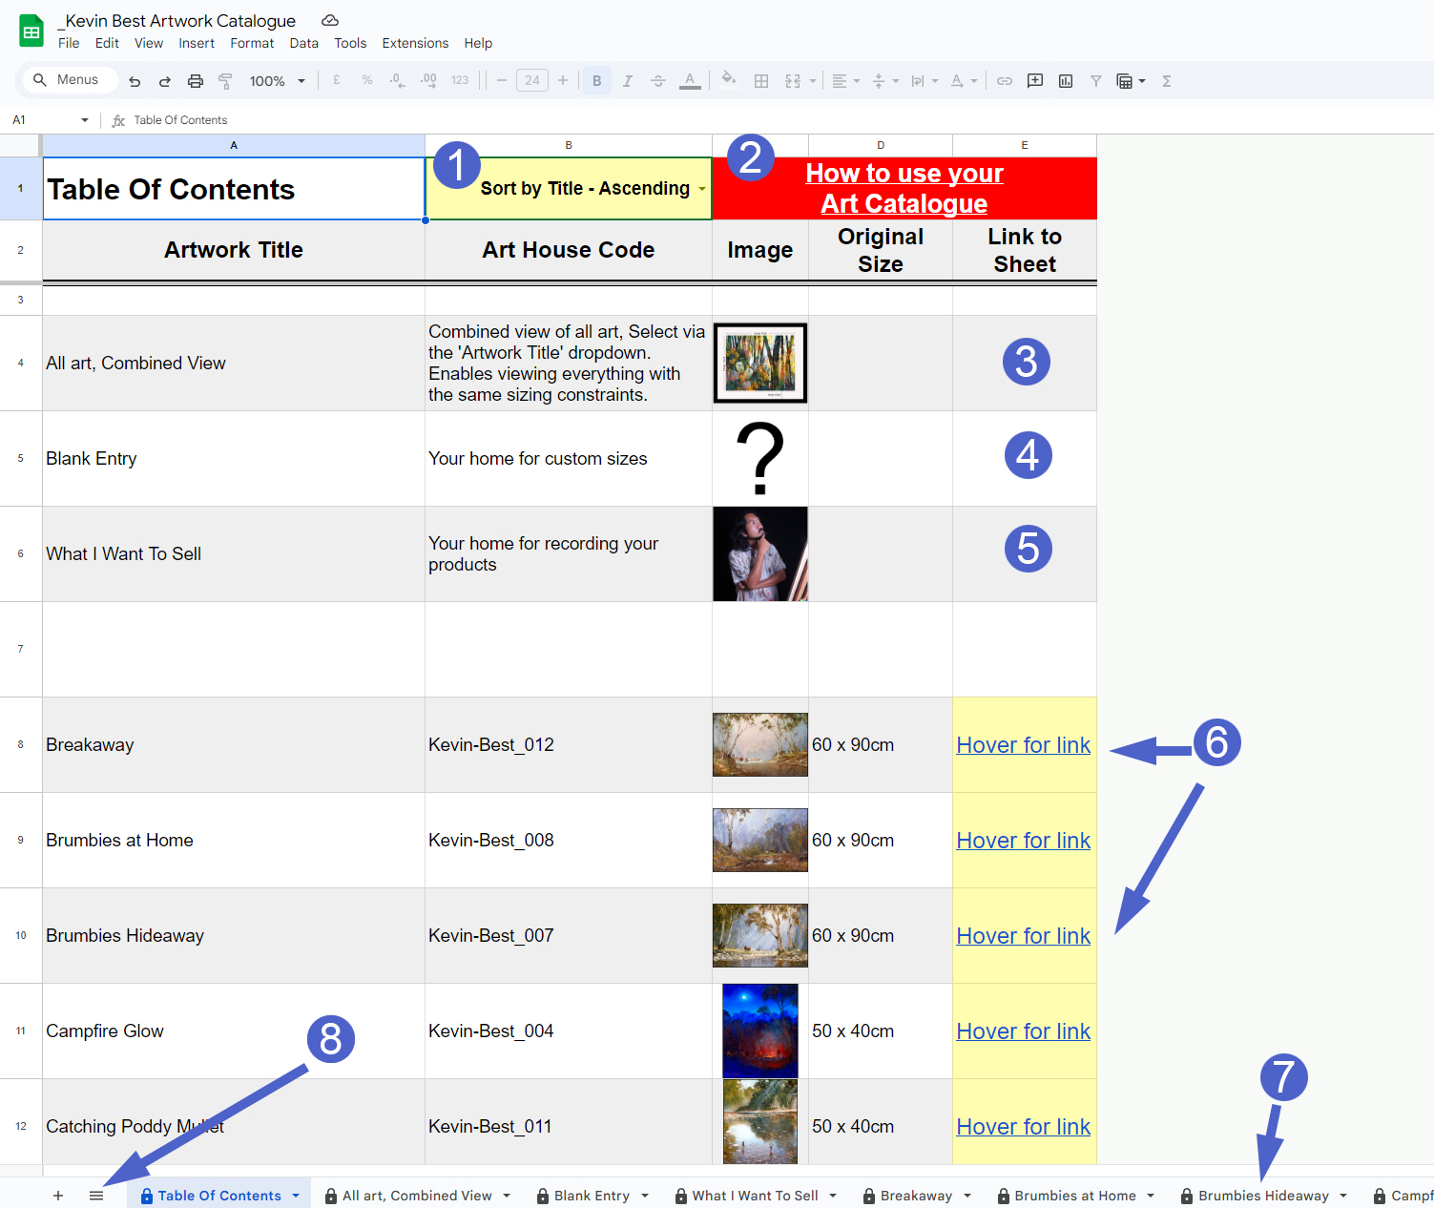Select the Kevin-Best_012 cell

pyautogui.click(x=569, y=745)
